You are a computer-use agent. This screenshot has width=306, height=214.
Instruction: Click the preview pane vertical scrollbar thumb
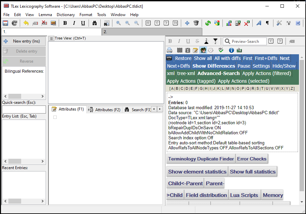coord(302,125)
